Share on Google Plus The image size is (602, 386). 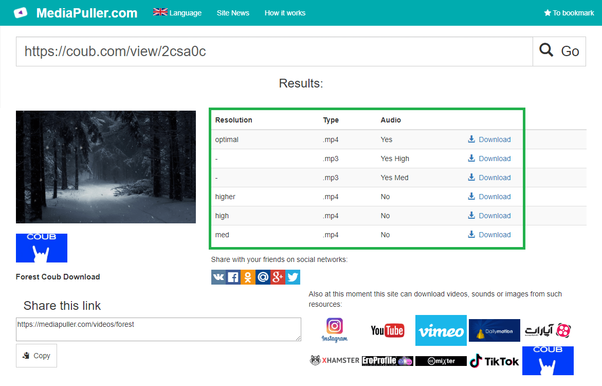tap(278, 277)
